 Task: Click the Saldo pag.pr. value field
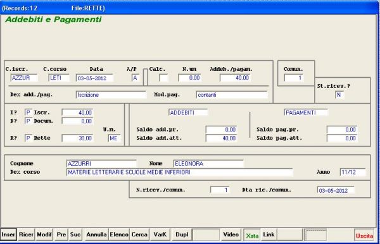coord(342,130)
